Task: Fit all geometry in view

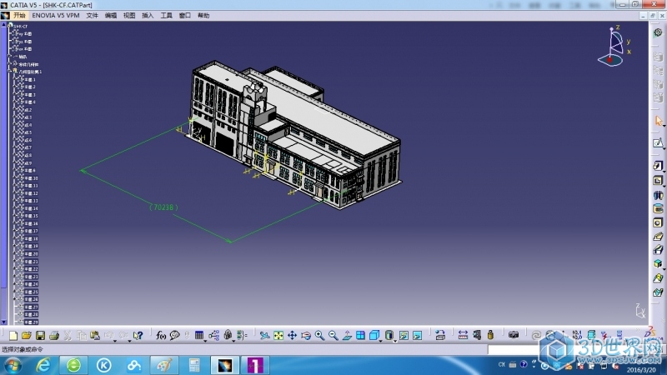Action: pos(278,336)
